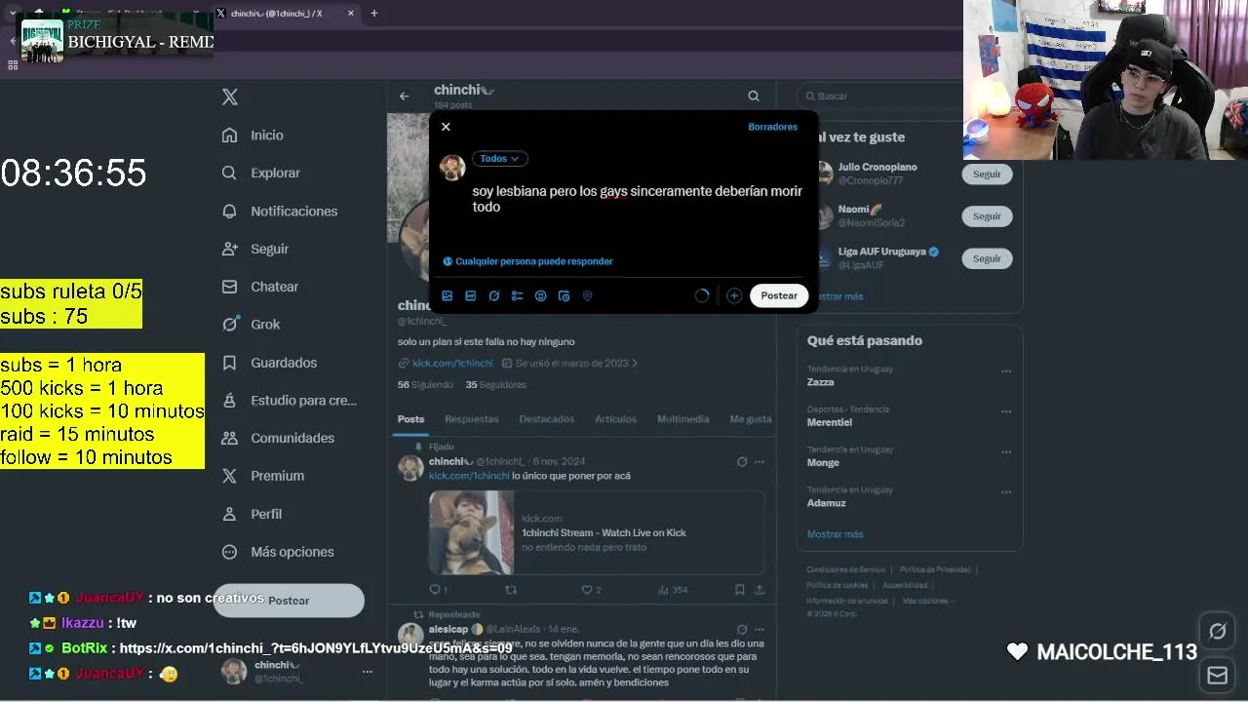Open more options for Monge trend
The height and width of the screenshot is (702, 1248).
click(1006, 451)
